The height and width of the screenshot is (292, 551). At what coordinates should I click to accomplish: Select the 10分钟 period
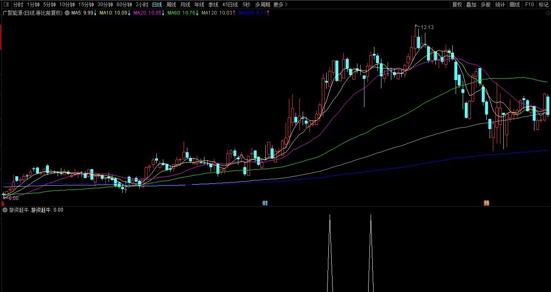click(67, 5)
